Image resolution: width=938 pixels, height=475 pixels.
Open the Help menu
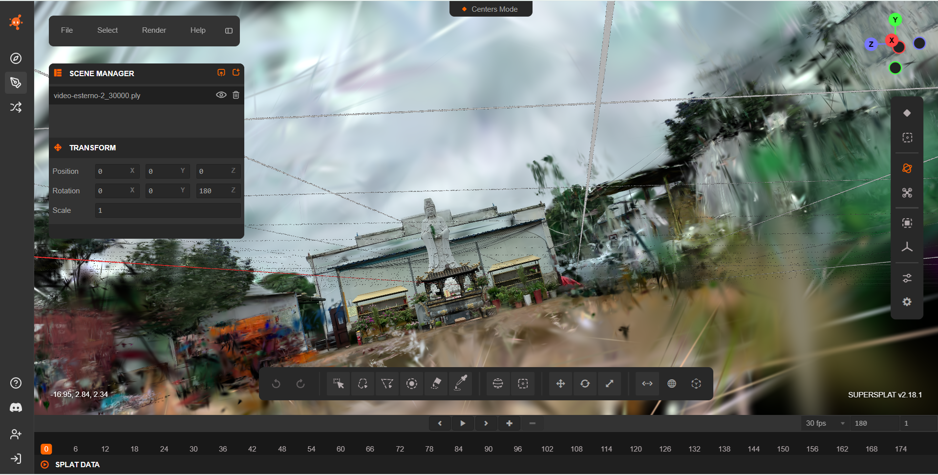[x=198, y=30]
